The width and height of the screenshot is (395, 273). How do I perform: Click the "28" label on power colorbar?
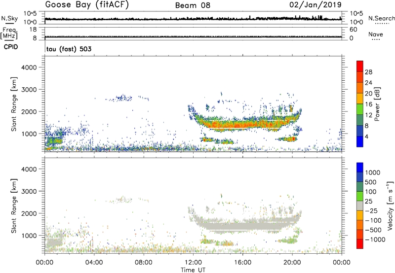coord(368,72)
